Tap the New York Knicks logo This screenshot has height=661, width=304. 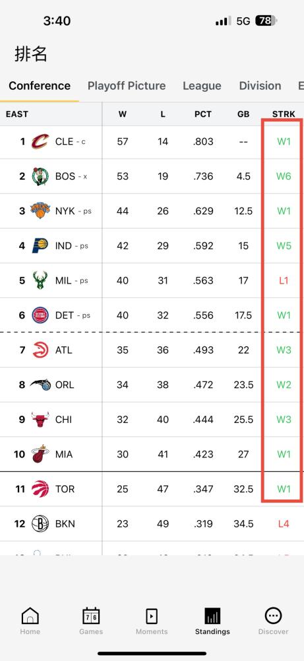point(40,211)
